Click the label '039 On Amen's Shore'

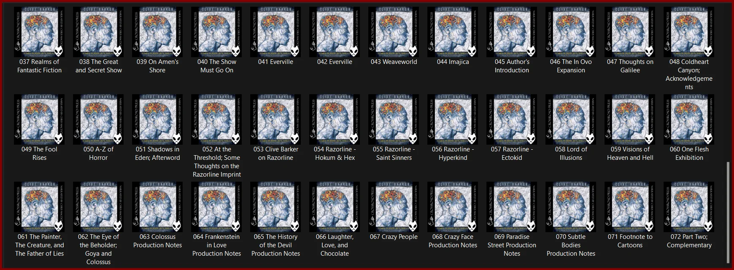(157, 66)
